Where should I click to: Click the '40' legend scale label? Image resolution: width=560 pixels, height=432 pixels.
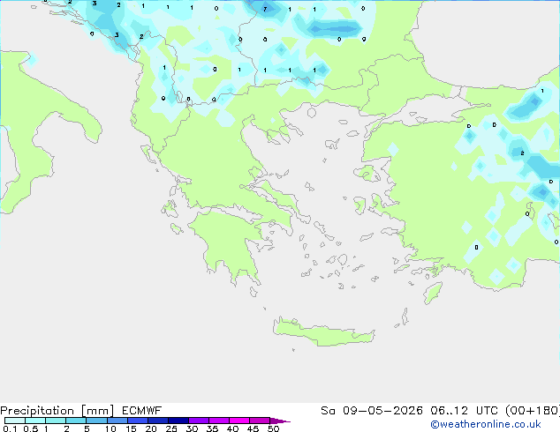coord(232,428)
